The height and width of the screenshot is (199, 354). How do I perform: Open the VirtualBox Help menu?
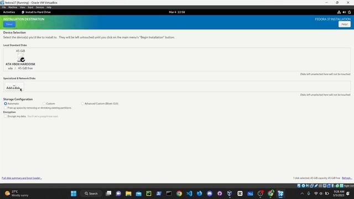click(x=49, y=7)
